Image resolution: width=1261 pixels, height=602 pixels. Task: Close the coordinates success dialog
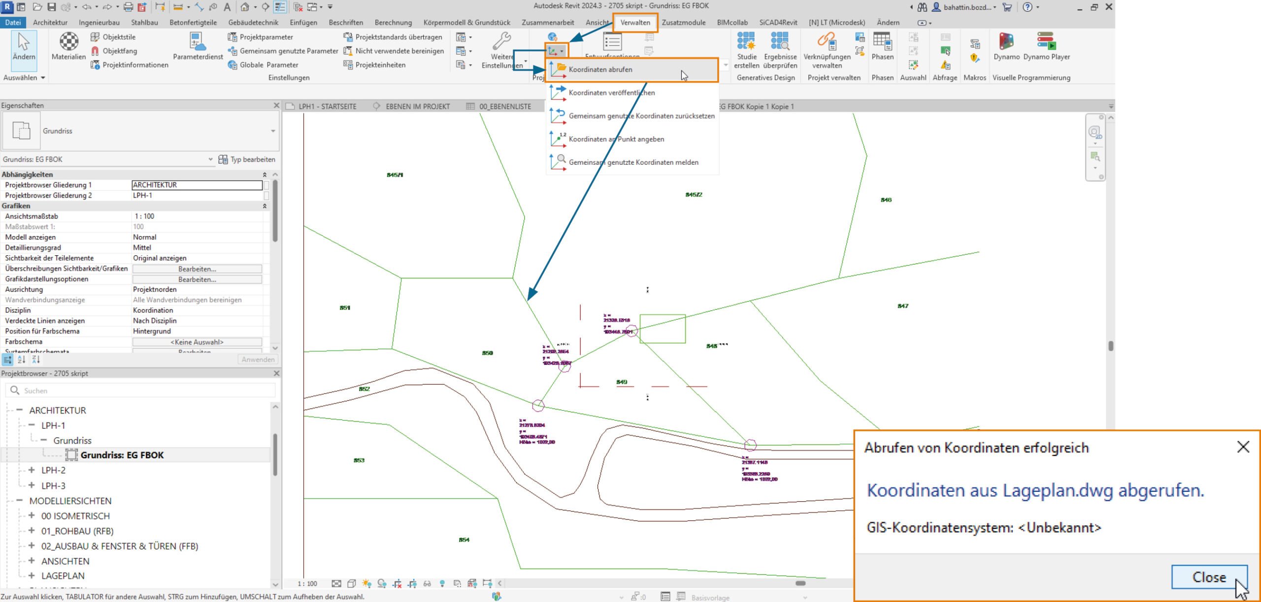point(1209,577)
